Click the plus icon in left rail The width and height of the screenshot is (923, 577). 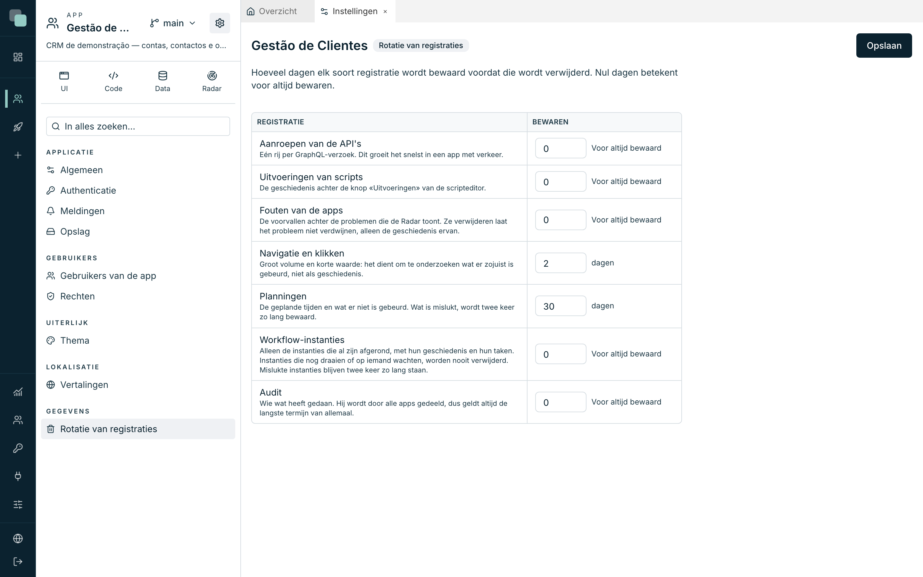click(x=18, y=155)
